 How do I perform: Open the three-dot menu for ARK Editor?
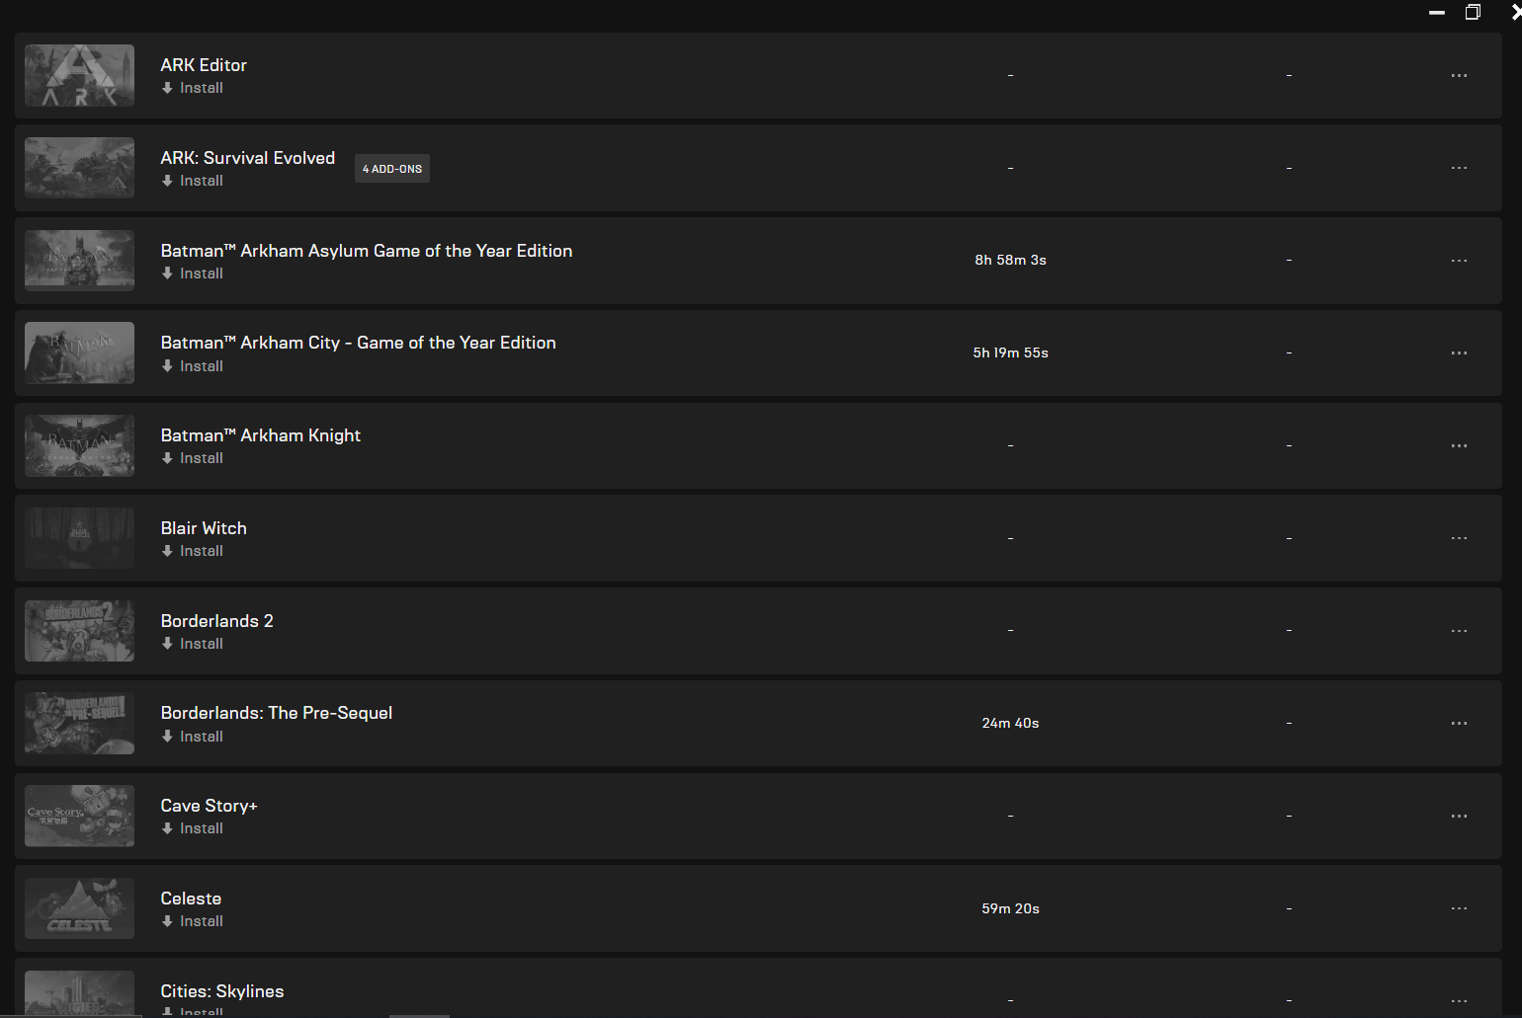1459,75
